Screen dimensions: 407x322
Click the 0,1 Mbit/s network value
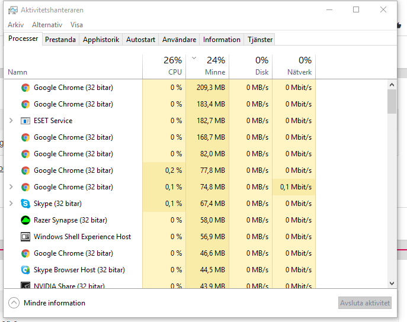296,187
